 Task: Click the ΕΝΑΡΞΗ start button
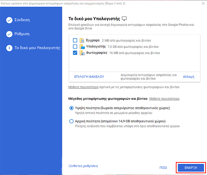[191, 168]
